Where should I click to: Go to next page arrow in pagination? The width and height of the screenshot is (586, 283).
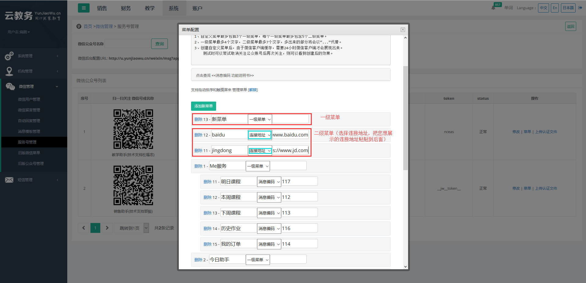click(107, 228)
